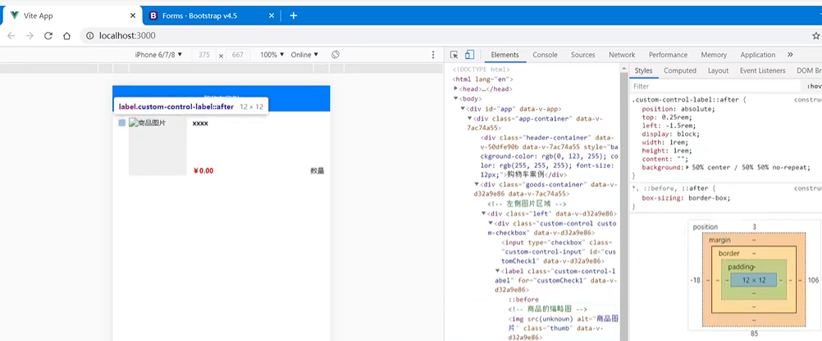Collapse the app-container div node

click(x=470, y=119)
